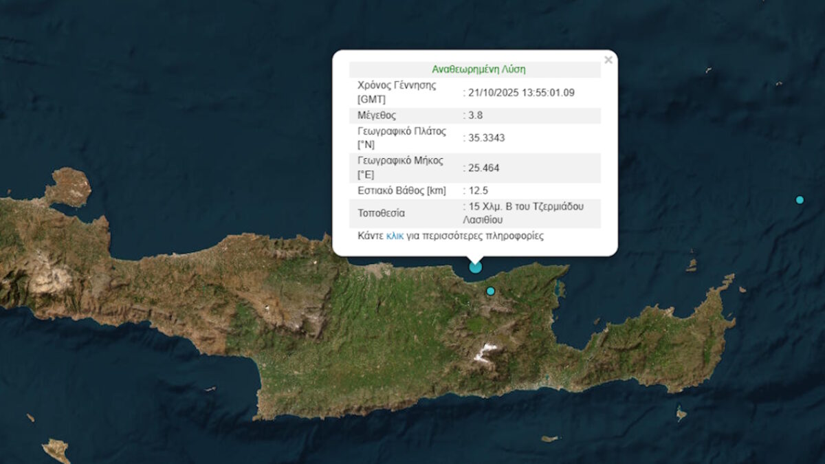Image resolution: width=825 pixels, height=464 pixels.
Task: Click the longitude value 25.464
Action: pos(483,168)
